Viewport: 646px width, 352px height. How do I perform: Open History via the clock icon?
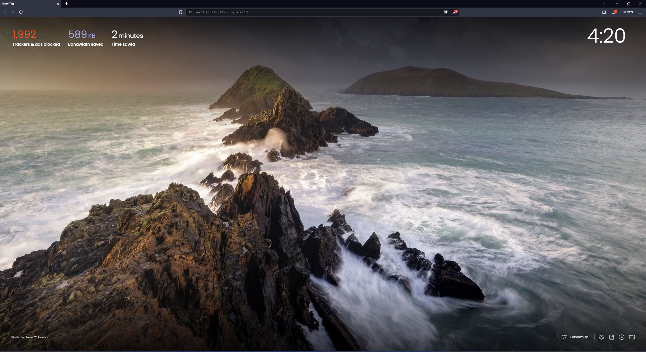pos(622,337)
